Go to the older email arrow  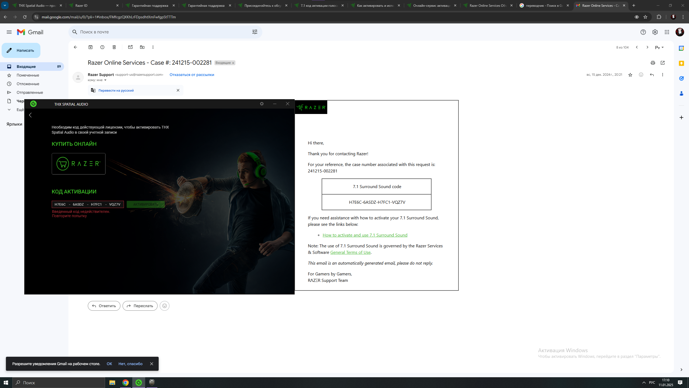648,47
